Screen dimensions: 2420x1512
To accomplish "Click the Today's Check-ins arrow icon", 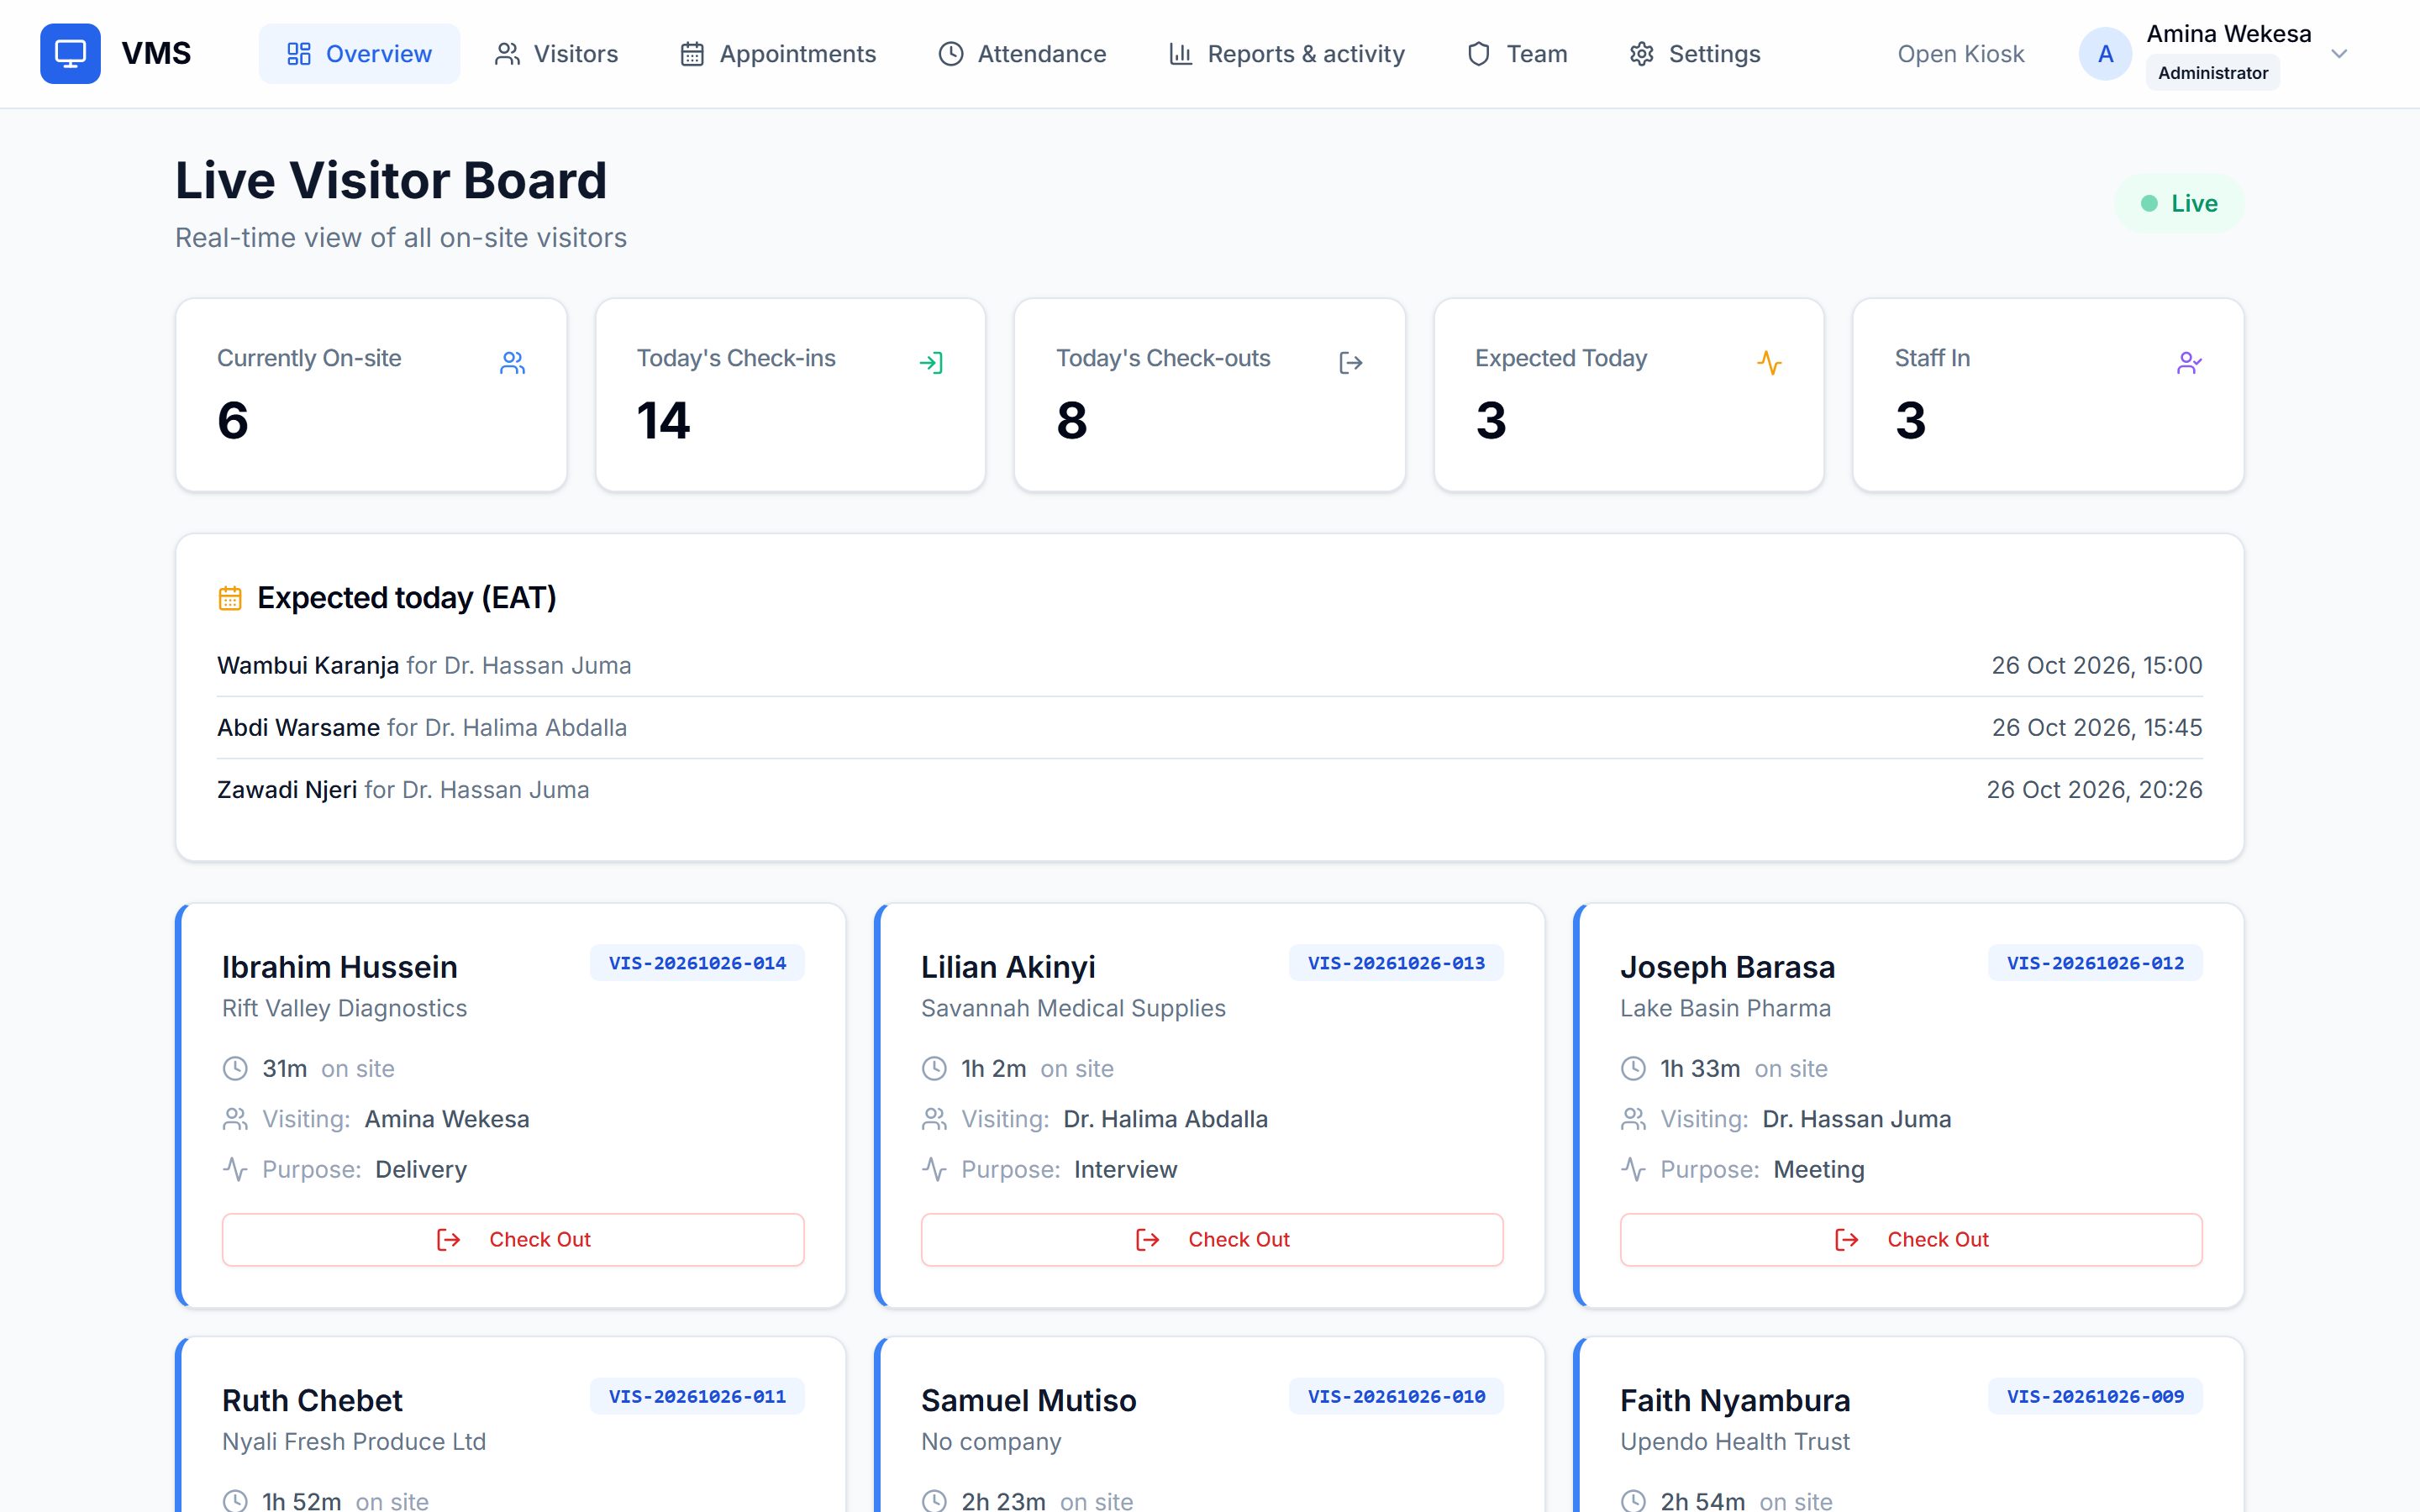I will (931, 363).
